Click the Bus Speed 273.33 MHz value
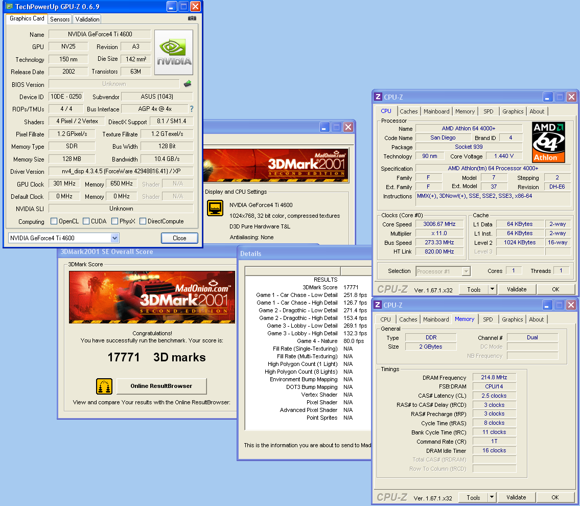This screenshot has width=580, height=506. [439, 242]
